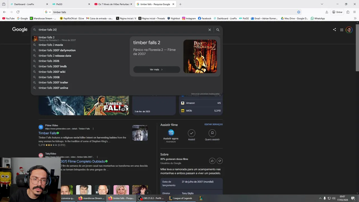Open Instagram bookmark
The height and width of the screenshot is (202, 359).
coord(189,19)
